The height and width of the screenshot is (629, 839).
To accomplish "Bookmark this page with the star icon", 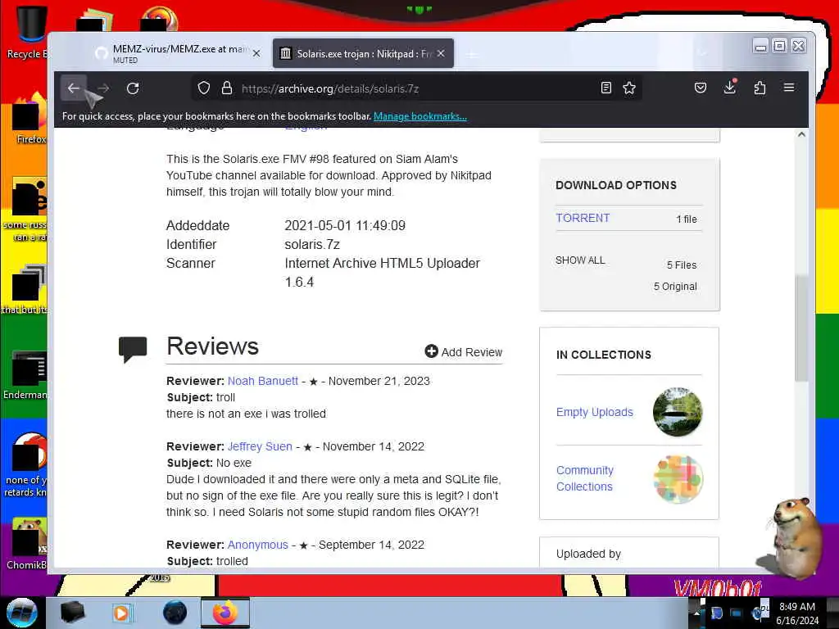I will click(x=629, y=88).
